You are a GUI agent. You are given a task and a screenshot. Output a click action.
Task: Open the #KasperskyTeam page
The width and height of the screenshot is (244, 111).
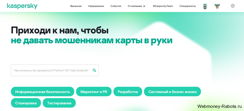(163, 6)
